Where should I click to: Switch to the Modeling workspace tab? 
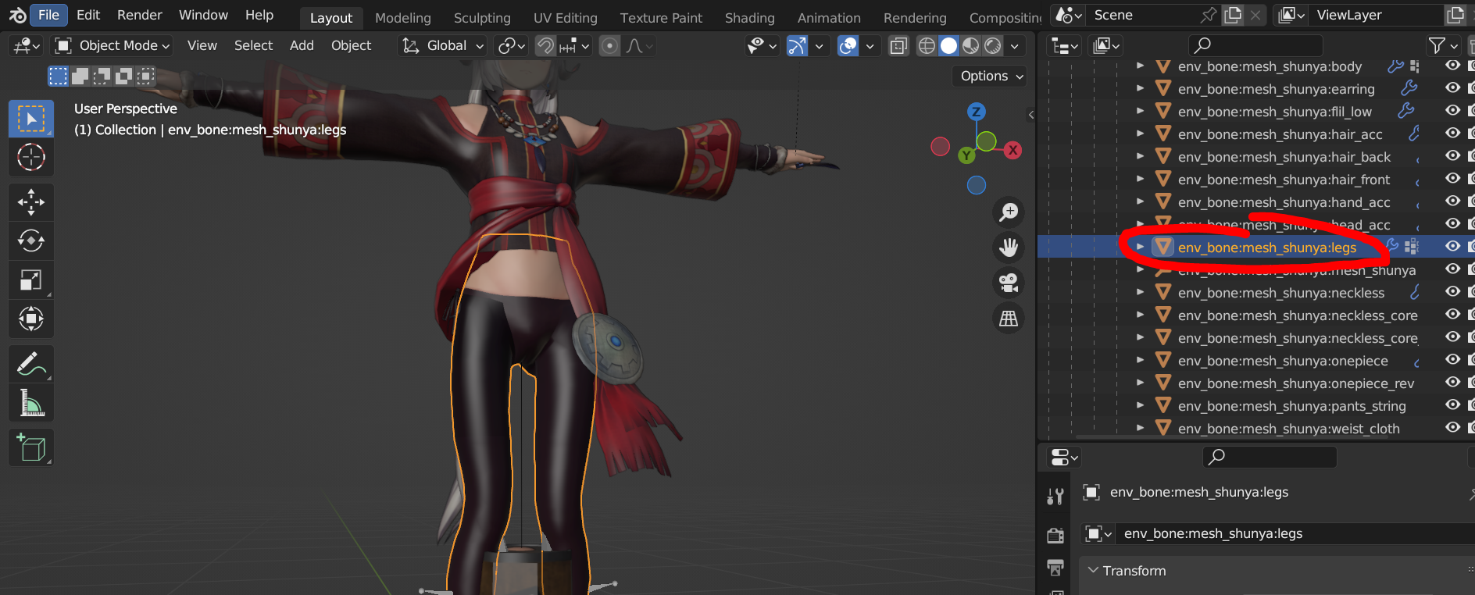coord(402,17)
